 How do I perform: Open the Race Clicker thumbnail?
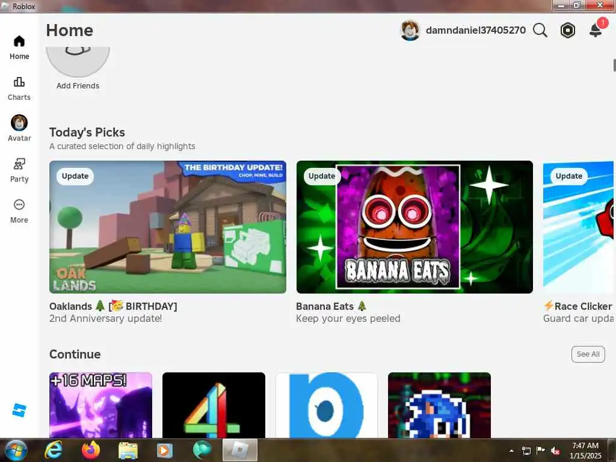[x=578, y=227]
